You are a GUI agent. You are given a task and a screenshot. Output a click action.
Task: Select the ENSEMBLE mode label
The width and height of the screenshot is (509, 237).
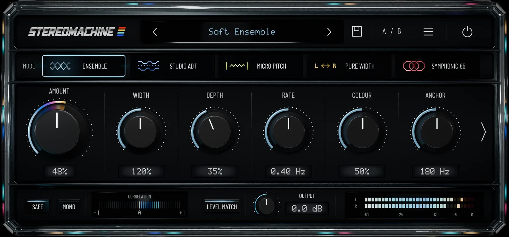pyautogui.click(x=94, y=66)
